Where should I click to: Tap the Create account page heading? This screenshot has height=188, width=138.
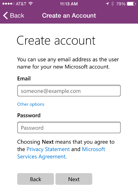tap(56, 41)
